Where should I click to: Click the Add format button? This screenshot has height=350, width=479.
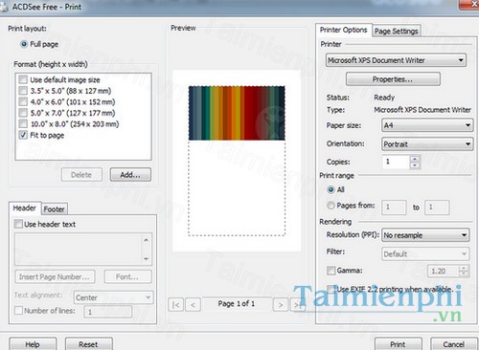point(130,175)
